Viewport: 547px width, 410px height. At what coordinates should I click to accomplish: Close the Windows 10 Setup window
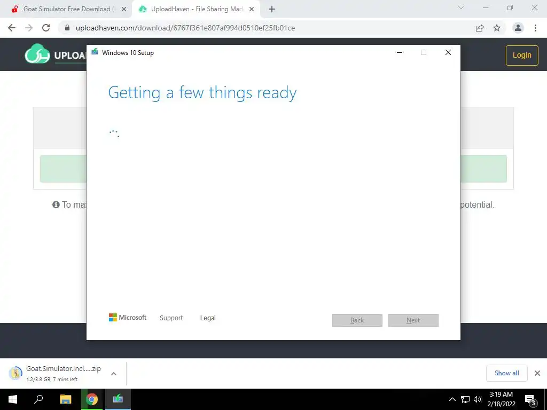448,52
